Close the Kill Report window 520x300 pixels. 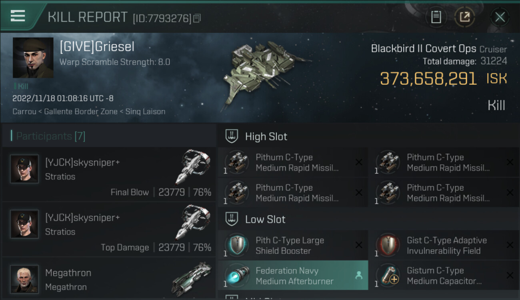point(500,17)
